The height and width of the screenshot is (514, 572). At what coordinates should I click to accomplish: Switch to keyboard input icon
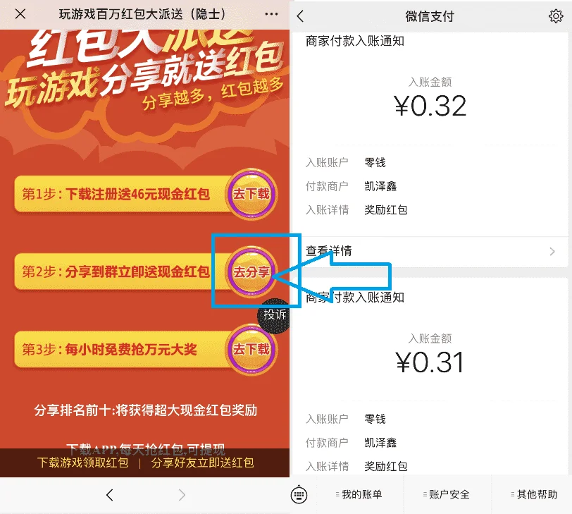(299, 495)
